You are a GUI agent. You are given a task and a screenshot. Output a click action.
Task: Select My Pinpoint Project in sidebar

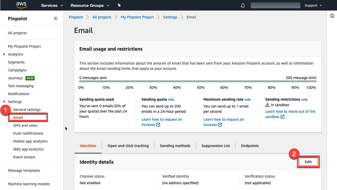click(24, 46)
